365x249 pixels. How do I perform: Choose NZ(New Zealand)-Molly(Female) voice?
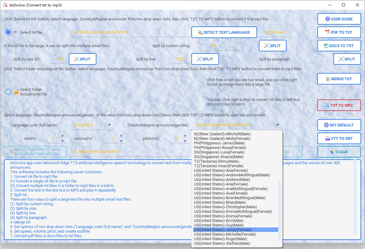pos(236,138)
